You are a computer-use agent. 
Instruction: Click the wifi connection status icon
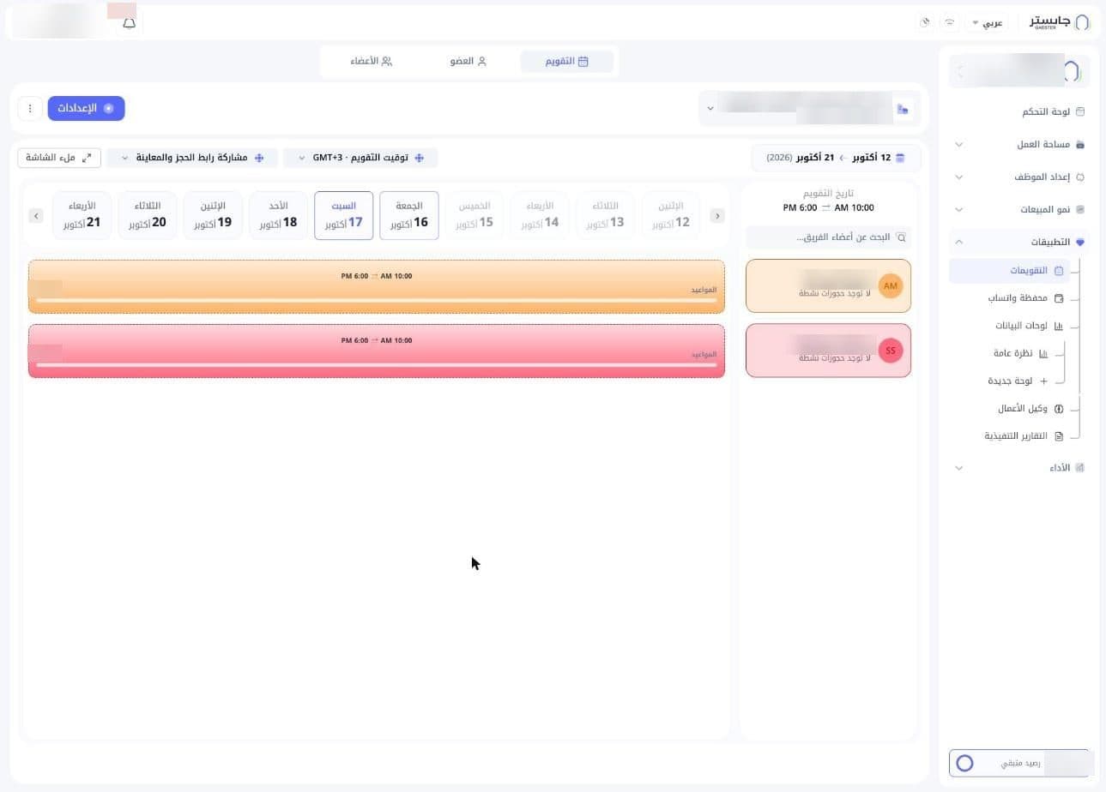950,22
